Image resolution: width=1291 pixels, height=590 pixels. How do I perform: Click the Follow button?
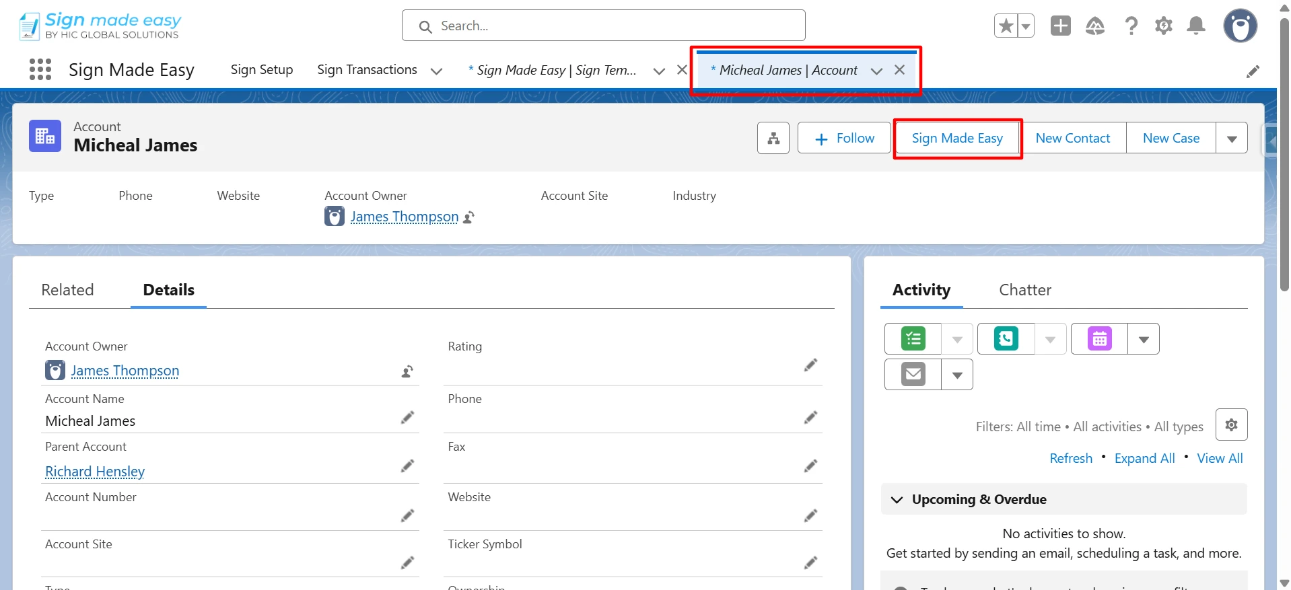[x=845, y=138]
